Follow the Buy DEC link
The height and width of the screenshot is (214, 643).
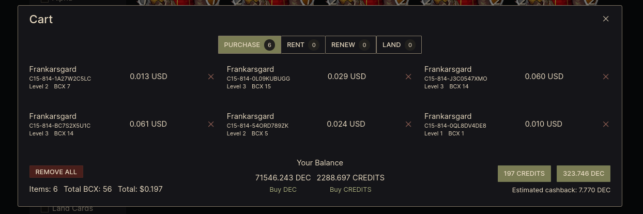[283, 190]
